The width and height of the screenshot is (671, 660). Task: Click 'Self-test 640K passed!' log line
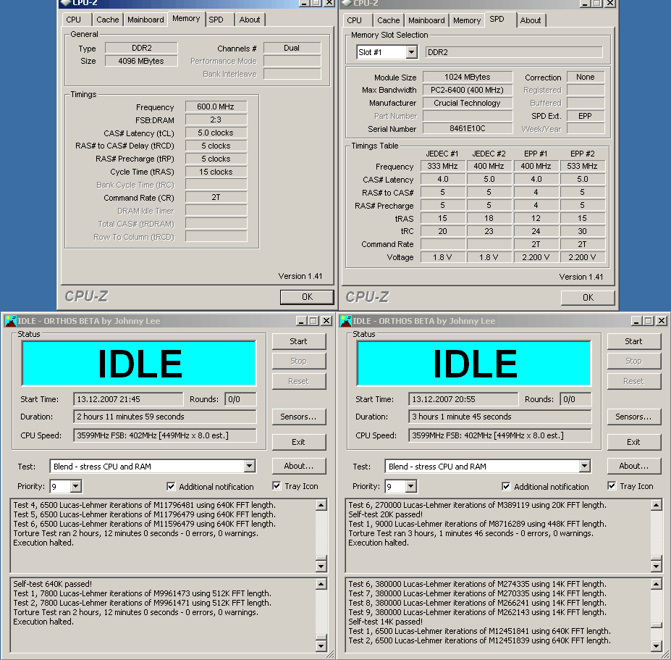pyautogui.click(x=53, y=584)
